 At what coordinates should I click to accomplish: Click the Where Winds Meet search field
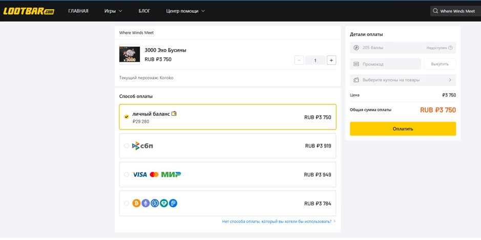[x=455, y=11]
